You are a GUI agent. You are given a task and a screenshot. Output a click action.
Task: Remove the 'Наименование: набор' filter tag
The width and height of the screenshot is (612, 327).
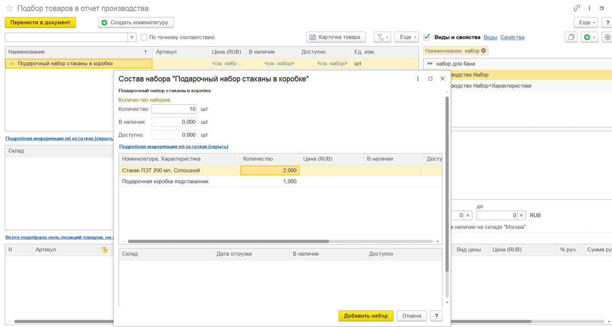(x=484, y=51)
